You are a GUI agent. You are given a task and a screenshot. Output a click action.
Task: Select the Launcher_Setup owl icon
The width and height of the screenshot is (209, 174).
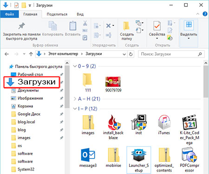pos(138,155)
